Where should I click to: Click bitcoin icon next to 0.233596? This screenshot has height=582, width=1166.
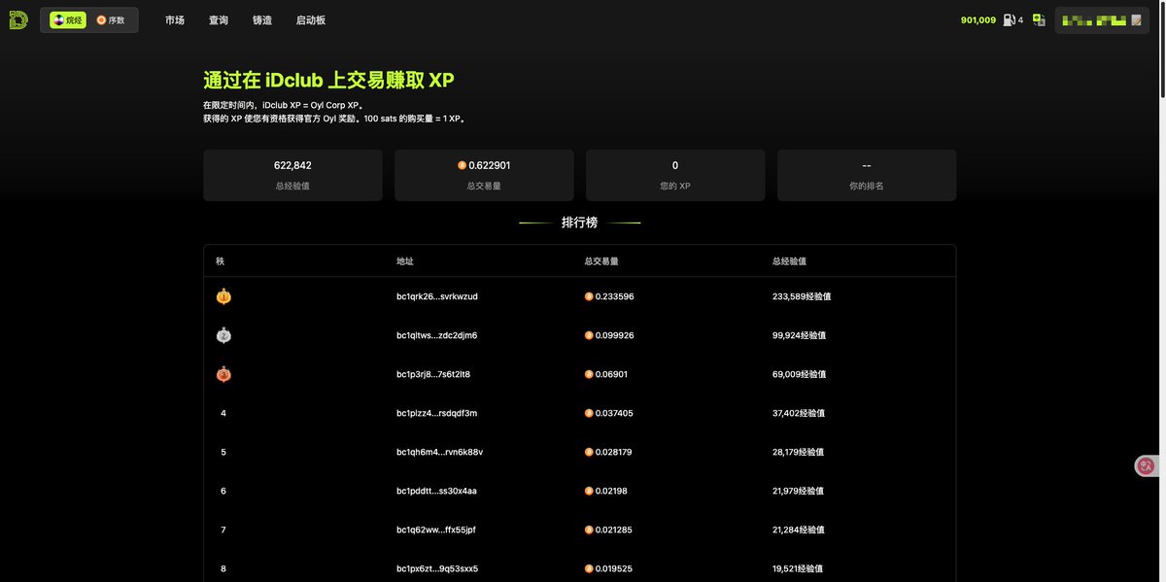pyautogui.click(x=589, y=296)
